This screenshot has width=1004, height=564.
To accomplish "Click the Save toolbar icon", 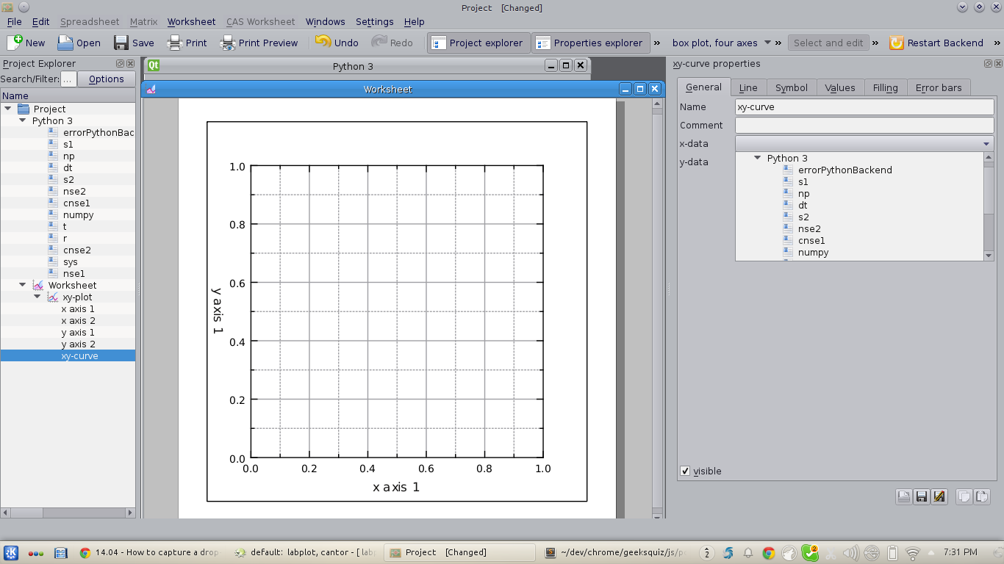I will (135, 43).
